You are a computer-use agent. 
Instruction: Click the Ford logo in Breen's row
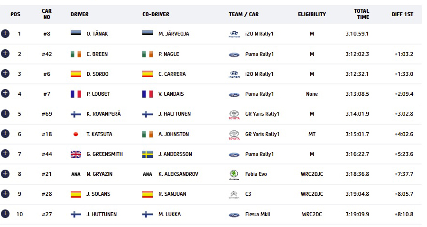pyautogui.click(x=234, y=54)
